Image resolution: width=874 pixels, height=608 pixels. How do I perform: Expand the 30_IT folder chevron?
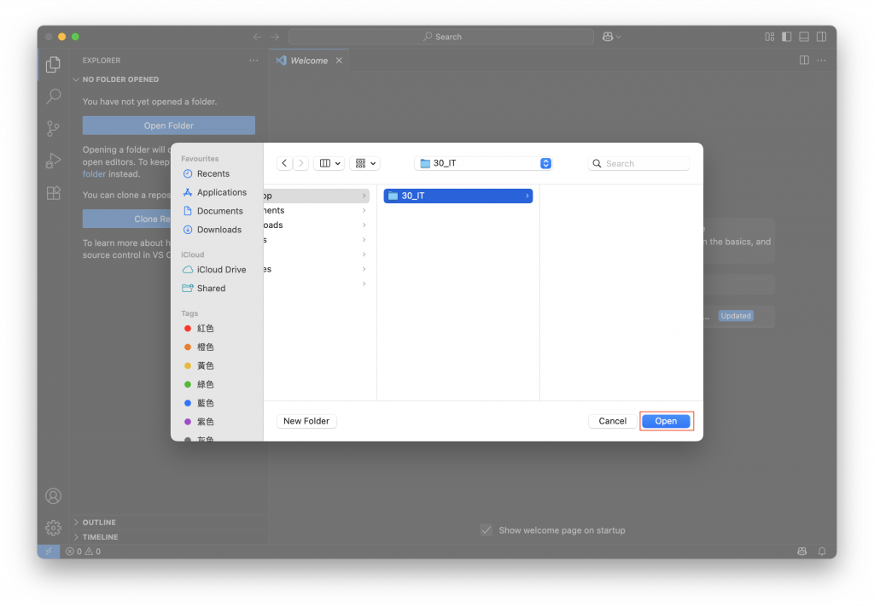point(527,196)
